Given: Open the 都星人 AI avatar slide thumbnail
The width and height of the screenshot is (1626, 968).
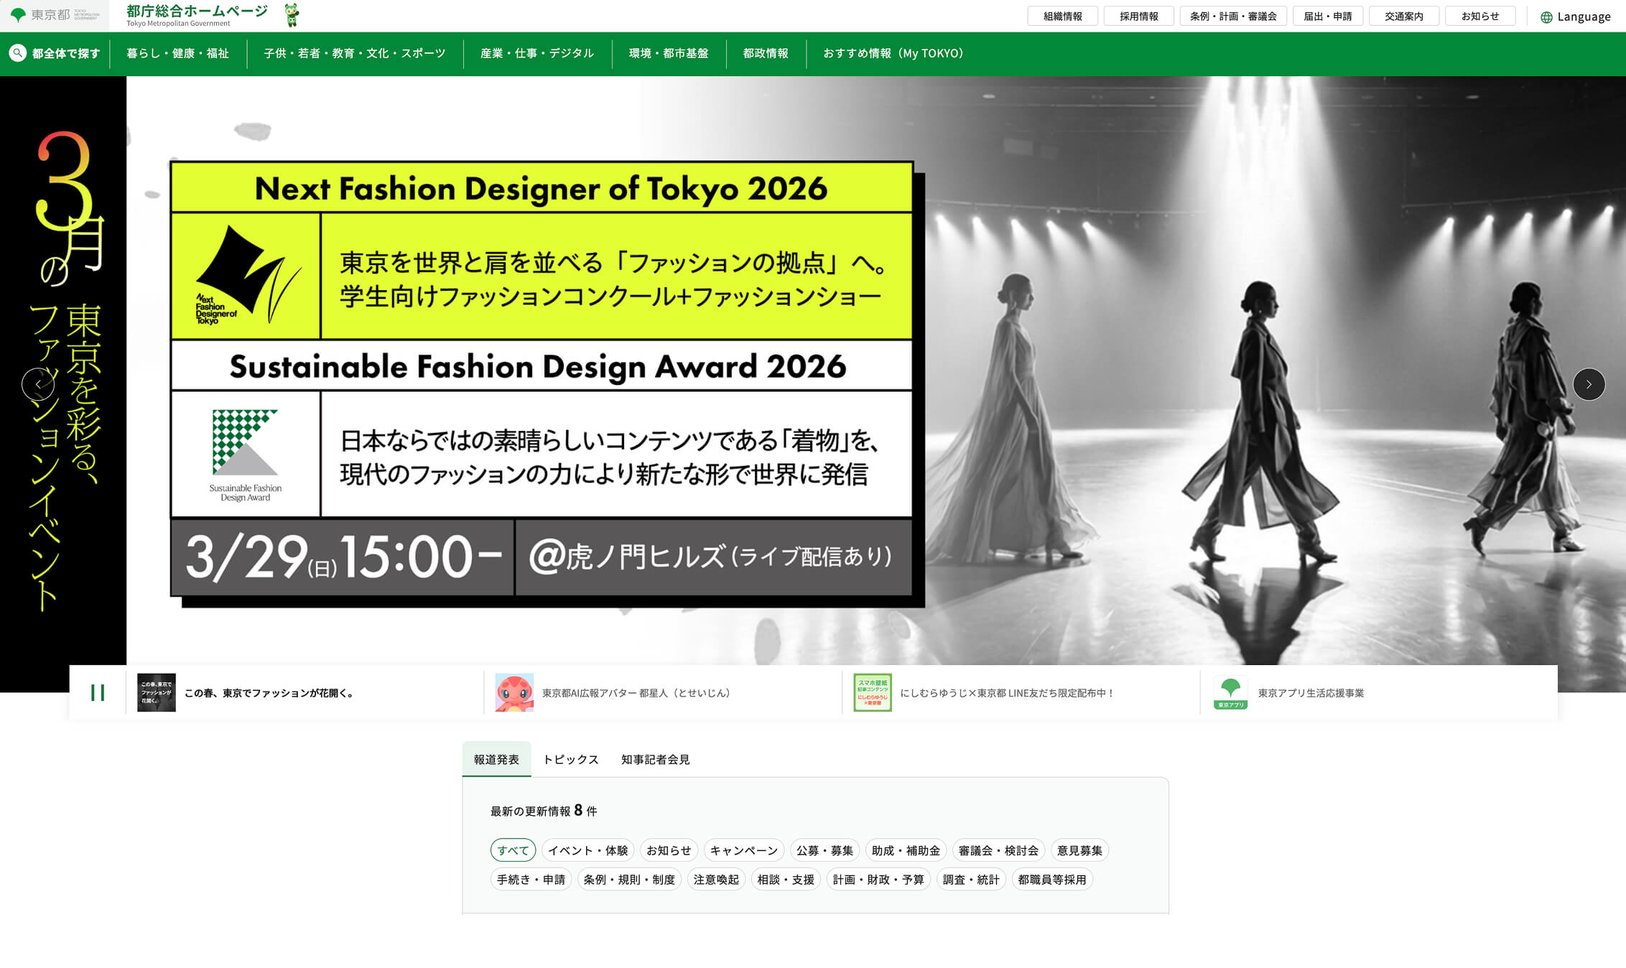Looking at the screenshot, I should pyautogui.click(x=514, y=693).
